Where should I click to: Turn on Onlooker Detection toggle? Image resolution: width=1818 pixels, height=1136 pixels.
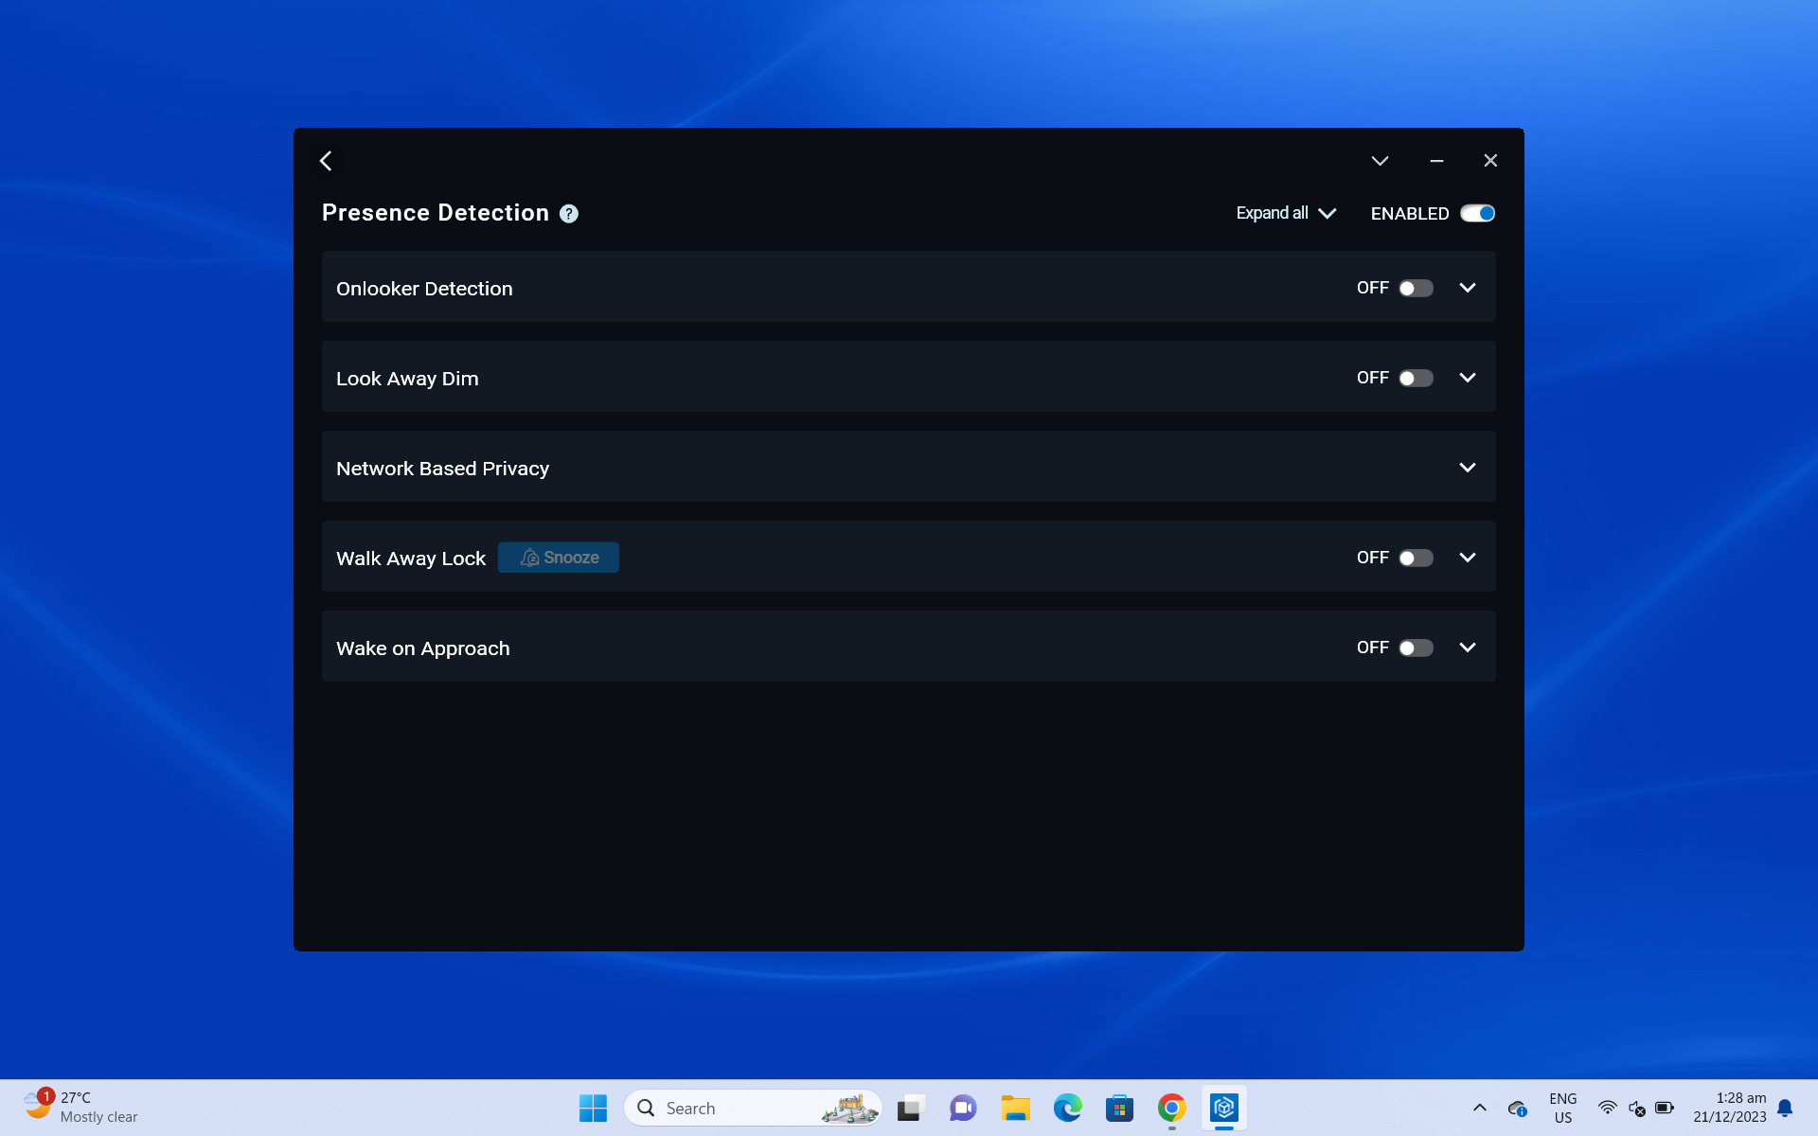click(1416, 288)
